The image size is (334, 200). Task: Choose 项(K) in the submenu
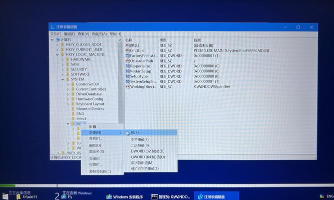(x=150, y=132)
